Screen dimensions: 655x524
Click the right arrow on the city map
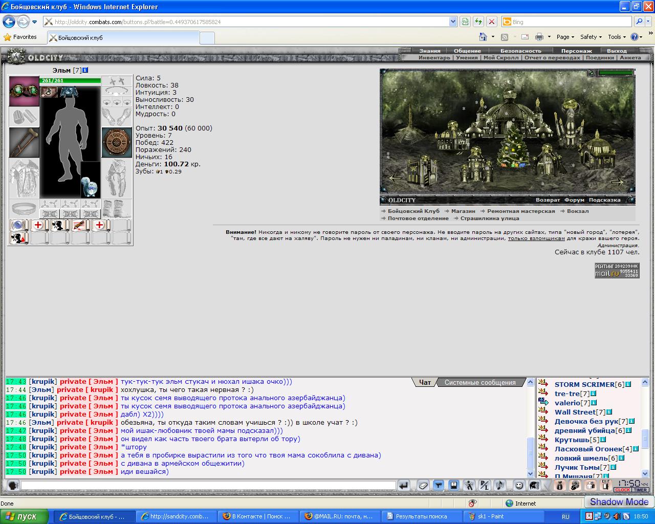tap(618, 182)
